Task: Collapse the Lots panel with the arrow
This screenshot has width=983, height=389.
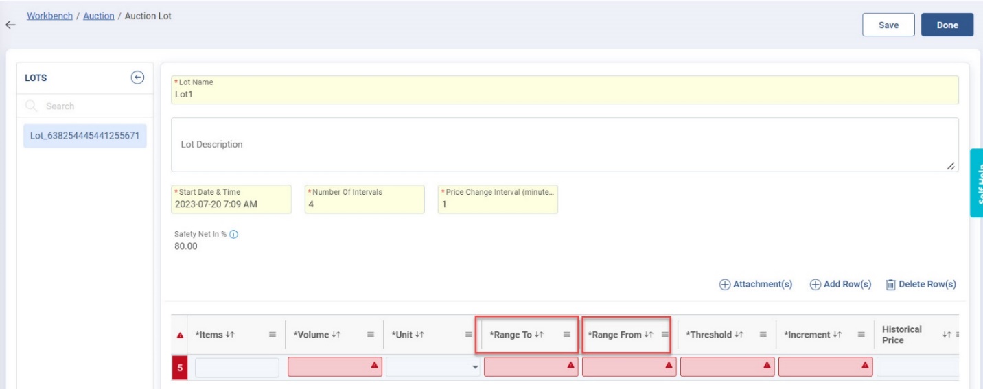Action: pyautogui.click(x=137, y=78)
